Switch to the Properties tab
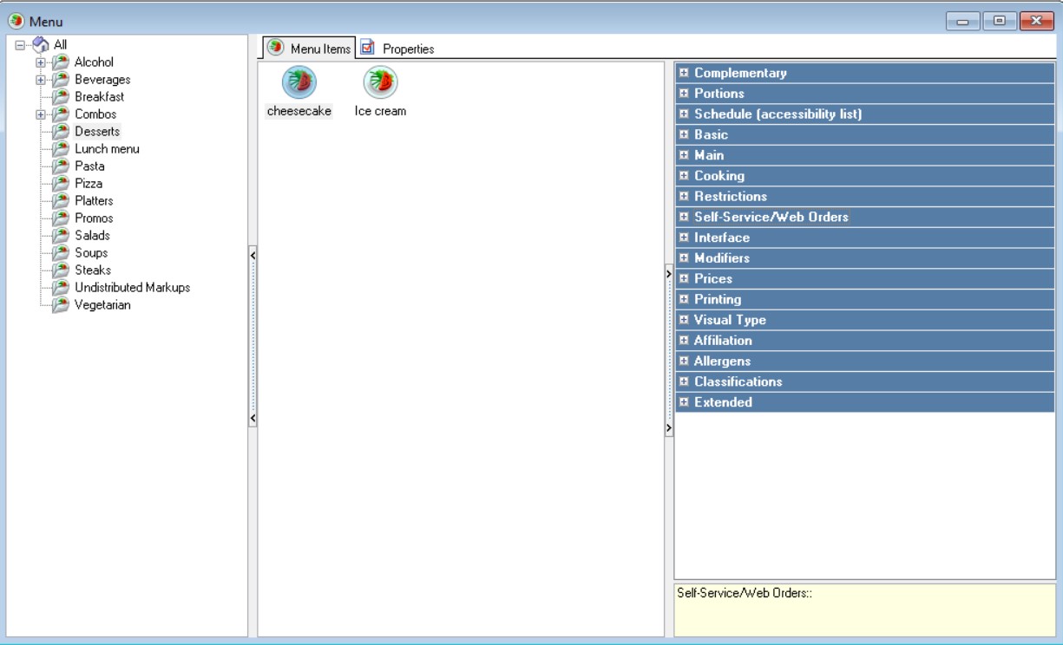 (397, 49)
